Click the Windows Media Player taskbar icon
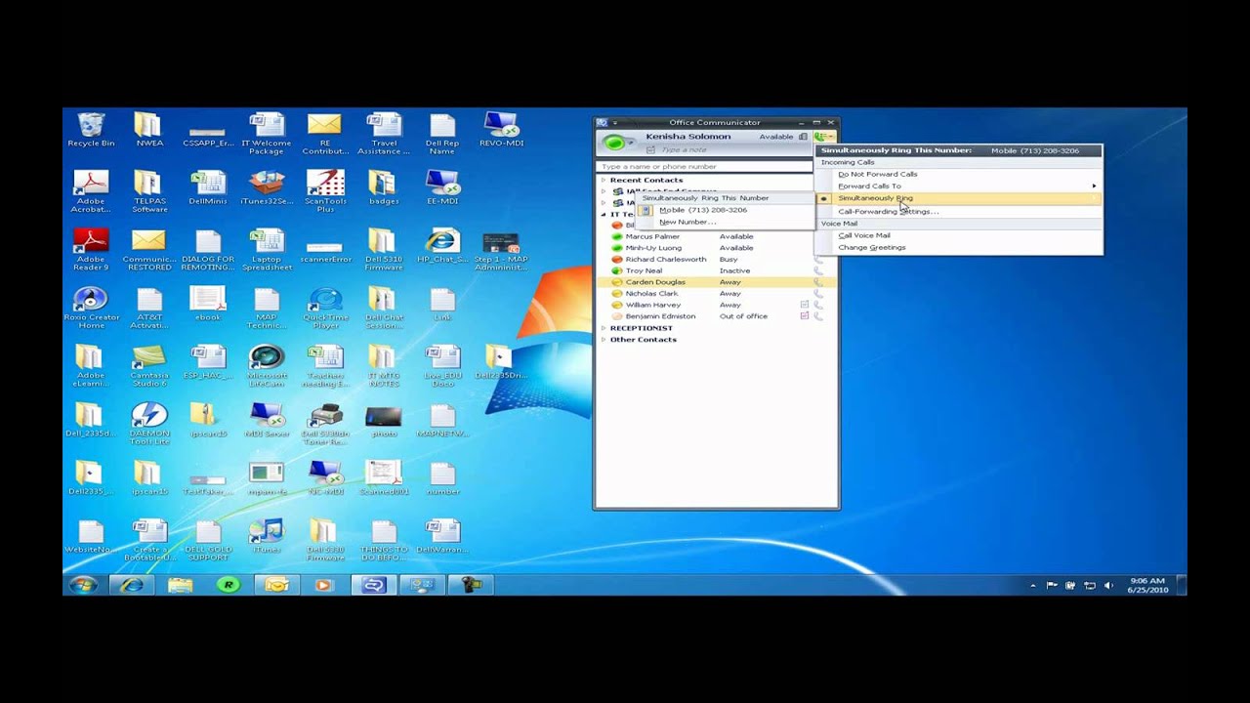The image size is (1250, 703). point(324,585)
